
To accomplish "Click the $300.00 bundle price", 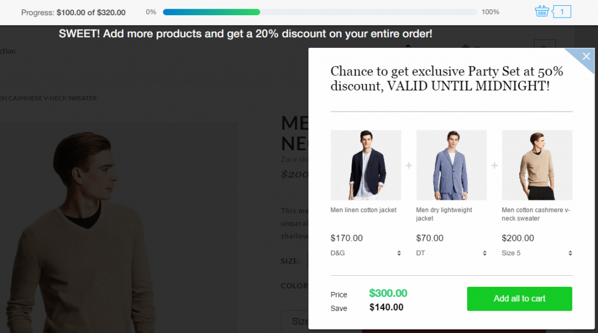I will [x=388, y=293].
